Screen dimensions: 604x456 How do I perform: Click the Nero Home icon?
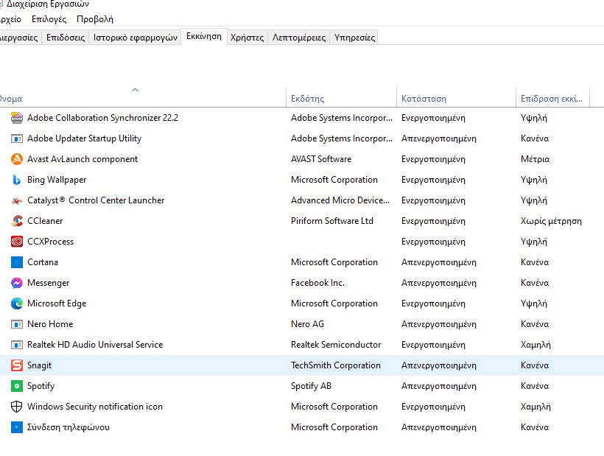tap(16, 324)
